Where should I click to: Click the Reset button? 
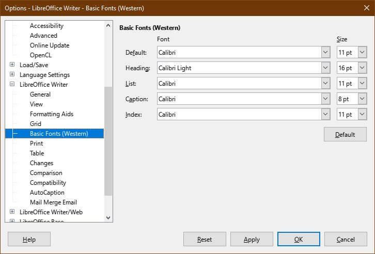pyautogui.click(x=205, y=240)
